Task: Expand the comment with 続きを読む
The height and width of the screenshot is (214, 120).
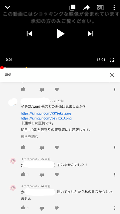Action: pyautogui.click(x=29, y=137)
